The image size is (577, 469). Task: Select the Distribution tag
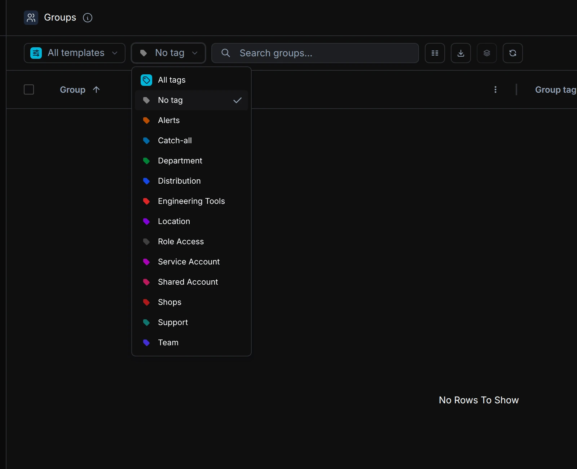coord(191,181)
